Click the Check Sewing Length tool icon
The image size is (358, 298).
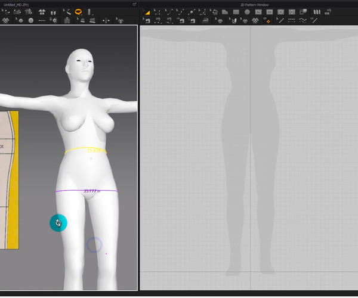click(192, 20)
